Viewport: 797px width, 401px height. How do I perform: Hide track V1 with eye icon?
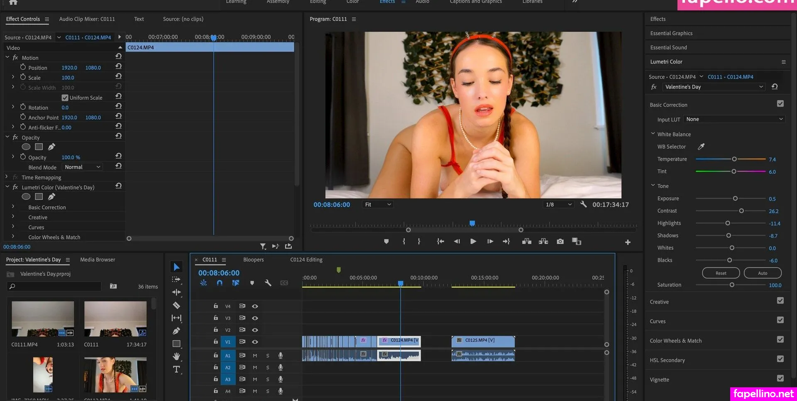click(255, 342)
